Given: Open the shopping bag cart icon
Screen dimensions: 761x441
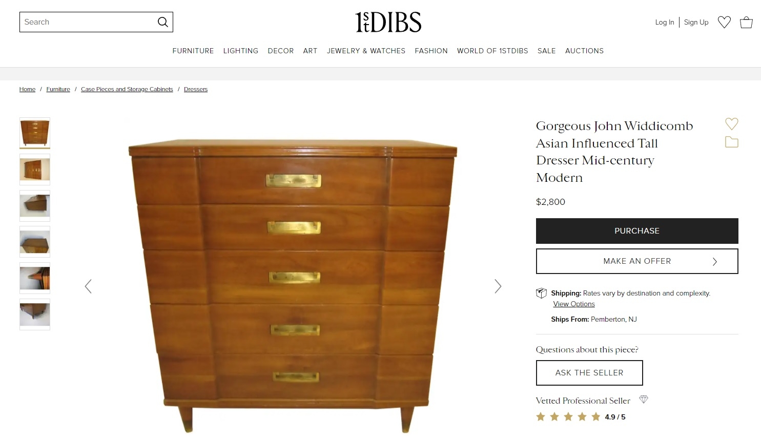Looking at the screenshot, I should [x=746, y=22].
